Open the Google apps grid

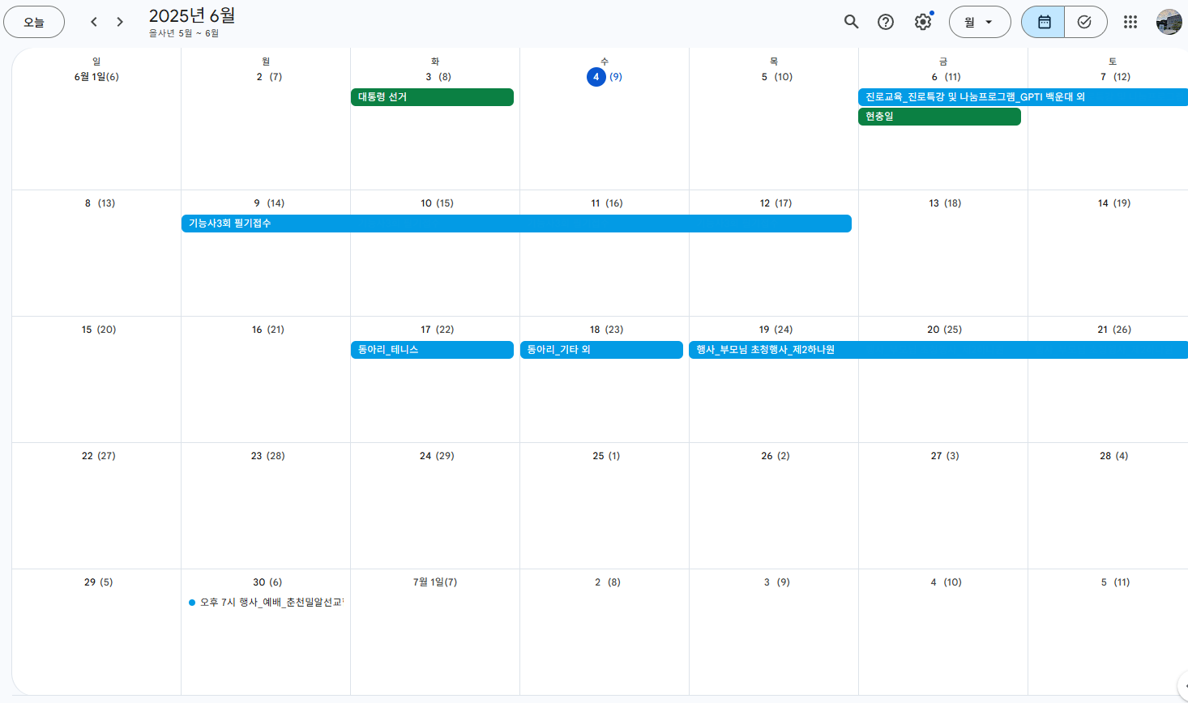pyautogui.click(x=1130, y=22)
